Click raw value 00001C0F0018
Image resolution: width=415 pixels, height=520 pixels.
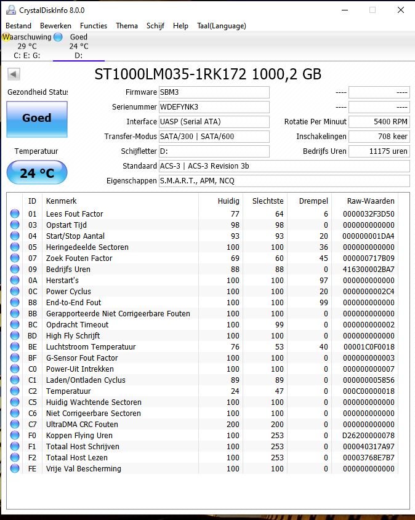coord(369,347)
